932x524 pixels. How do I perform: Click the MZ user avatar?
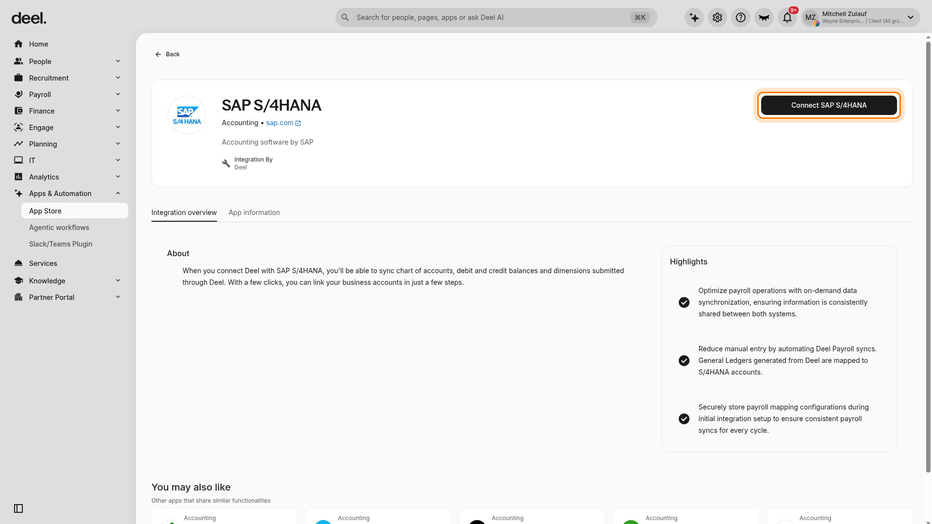click(811, 18)
